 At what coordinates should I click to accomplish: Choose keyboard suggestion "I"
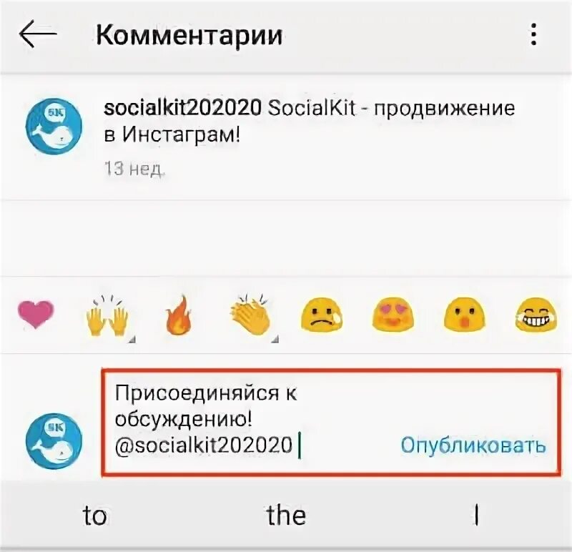tap(476, 515)
